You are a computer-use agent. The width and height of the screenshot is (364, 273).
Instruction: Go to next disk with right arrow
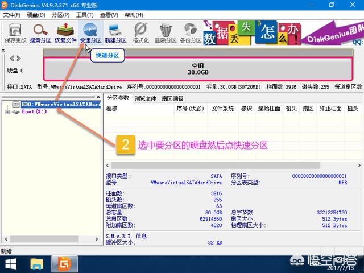pyautogui.click(x=19, y=59)
